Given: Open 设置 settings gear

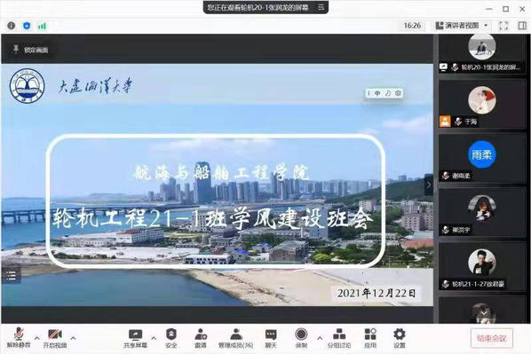Looking at the screenshot, I should [400, 338].
